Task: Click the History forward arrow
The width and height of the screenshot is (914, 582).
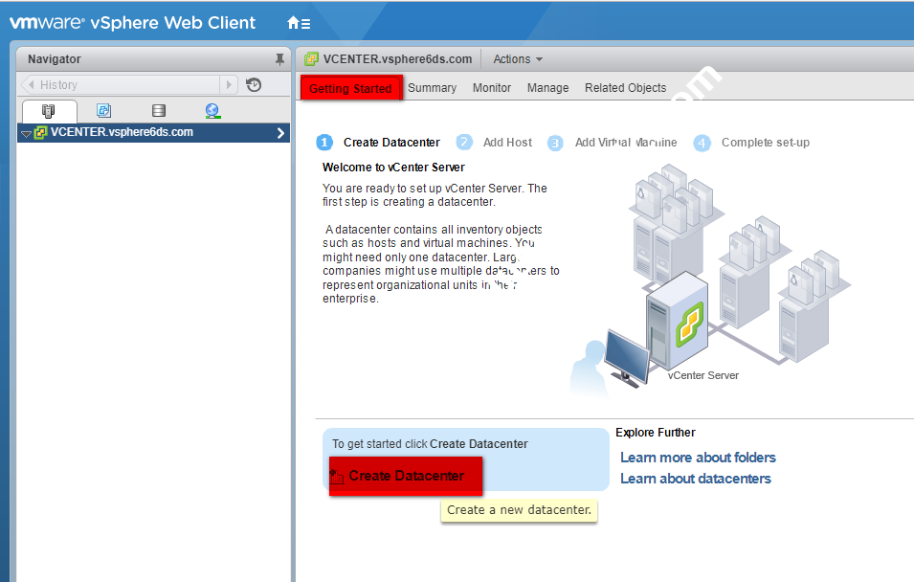Action: click(x=229, y=85)
